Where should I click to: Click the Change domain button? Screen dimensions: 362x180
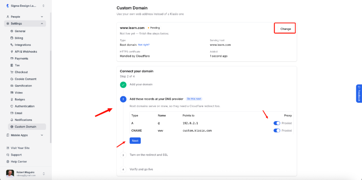(286, 29)
